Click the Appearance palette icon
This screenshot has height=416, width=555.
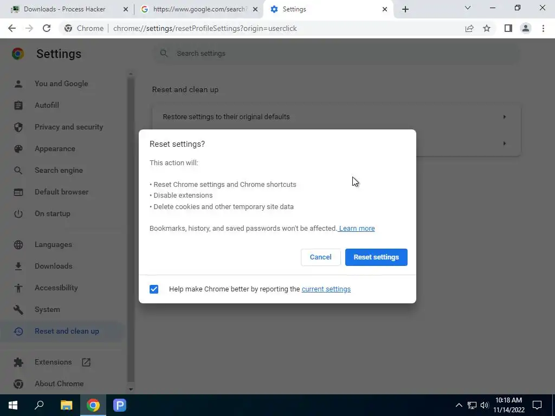(x=18, y=148)
